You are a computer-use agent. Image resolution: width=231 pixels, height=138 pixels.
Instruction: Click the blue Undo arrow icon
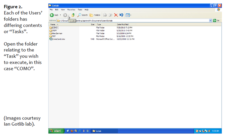pyautogui.click(x=121, y=15)
